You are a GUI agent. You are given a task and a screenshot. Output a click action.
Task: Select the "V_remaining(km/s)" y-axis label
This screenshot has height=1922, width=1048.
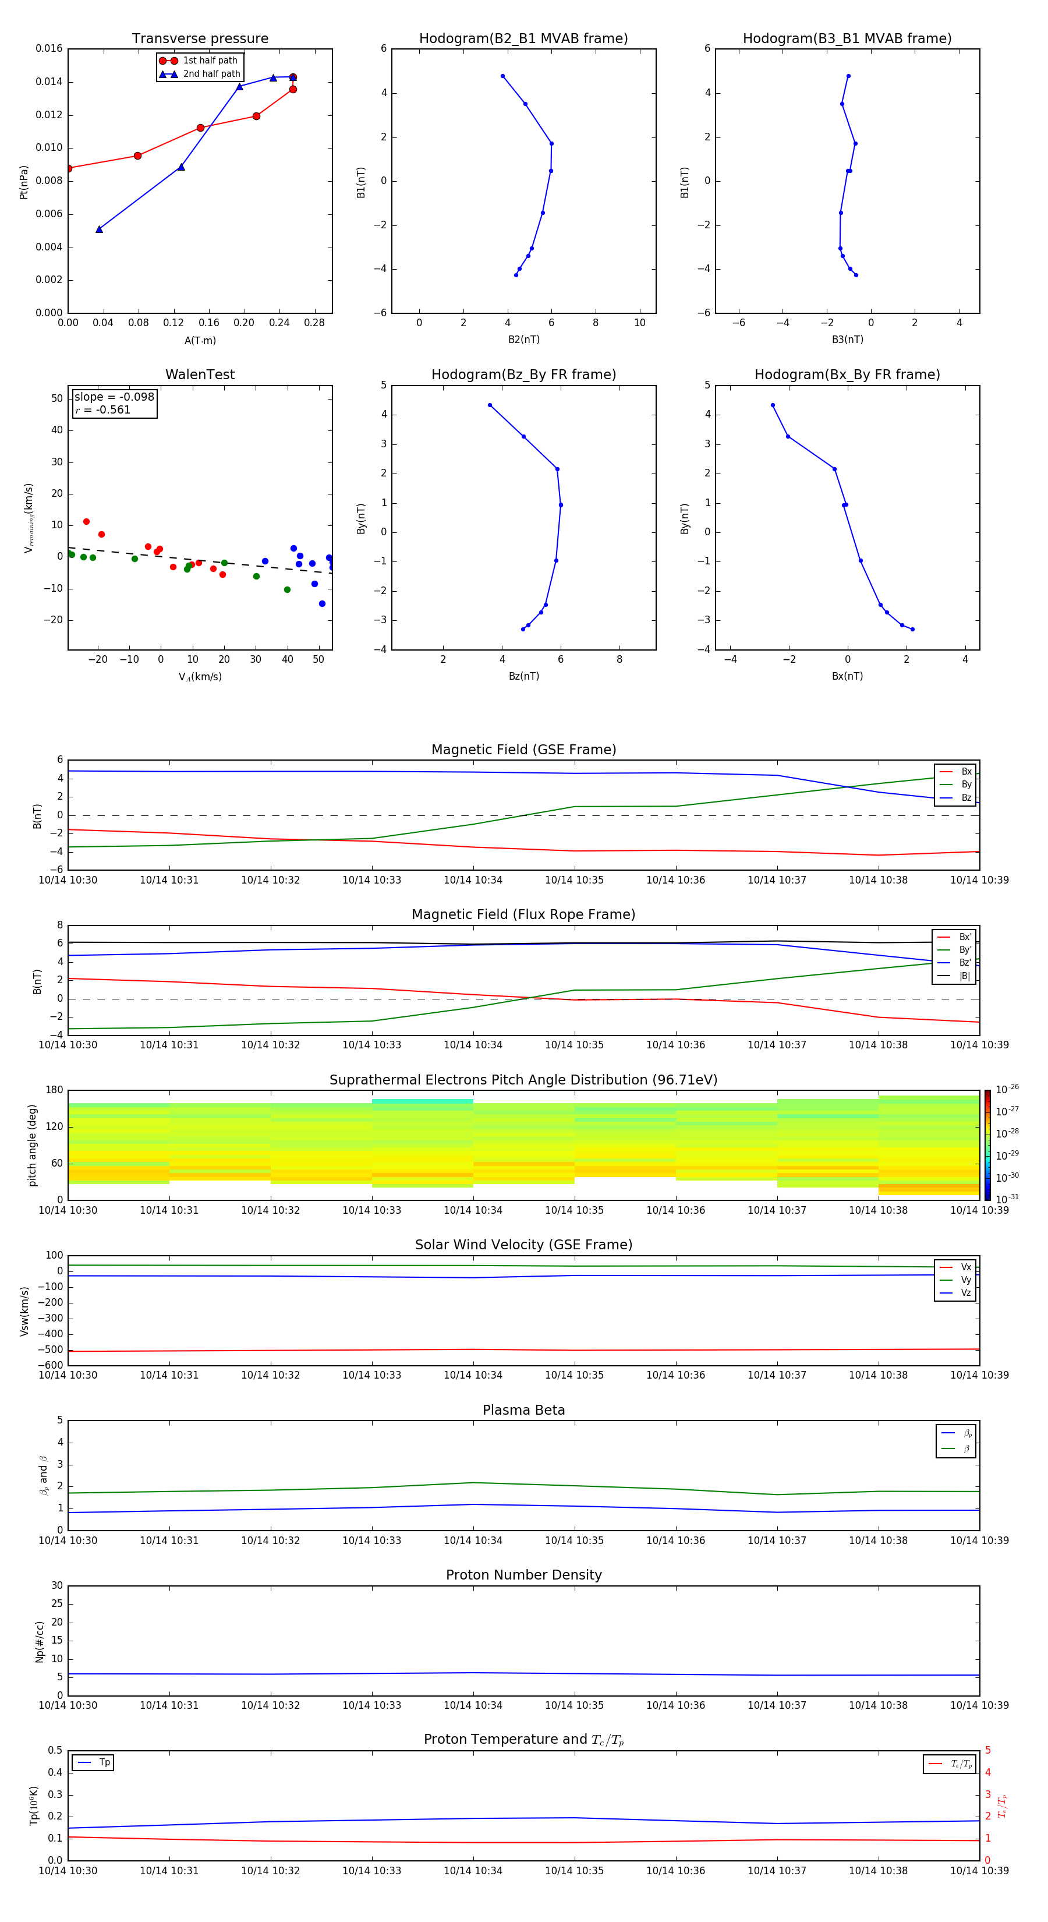coord(29,518)
